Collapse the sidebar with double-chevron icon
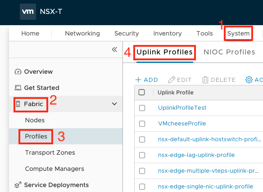The width and height of the screenshot is (263, 192). pos(114,49)
